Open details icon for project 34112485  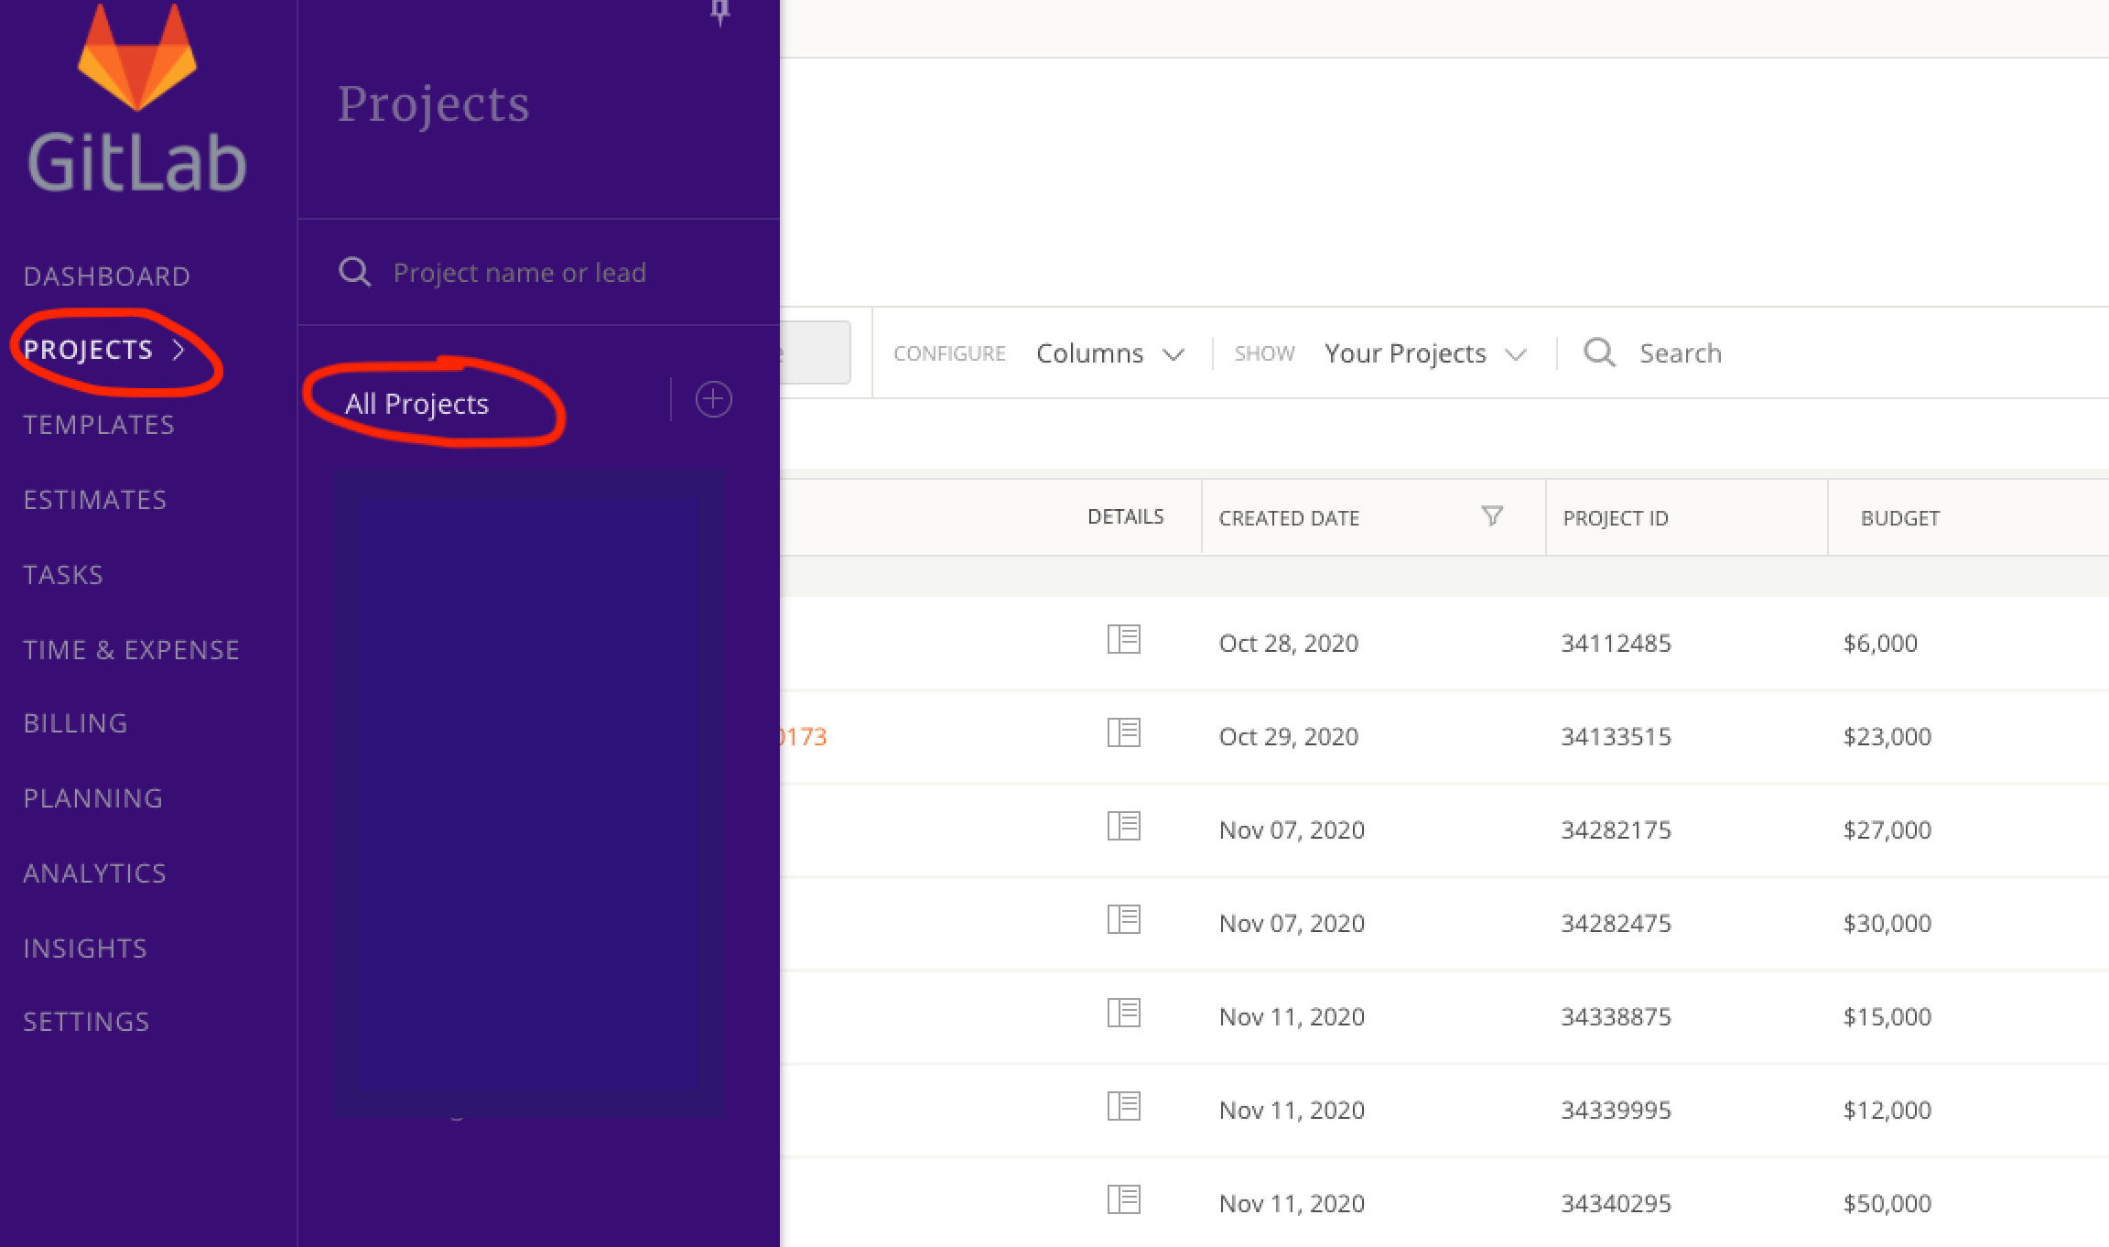[x=1123, y=639]
